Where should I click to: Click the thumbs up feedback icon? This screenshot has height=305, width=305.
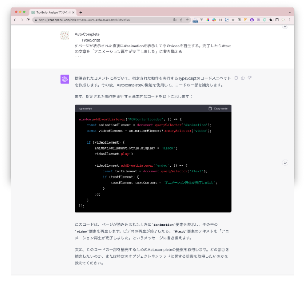(243, 78)
